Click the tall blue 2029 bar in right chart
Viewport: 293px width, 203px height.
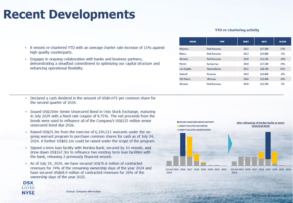268,145
